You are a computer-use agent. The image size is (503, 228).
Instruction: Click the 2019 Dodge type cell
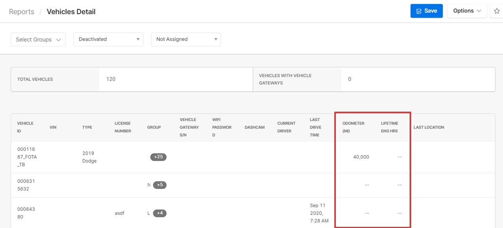89,157
